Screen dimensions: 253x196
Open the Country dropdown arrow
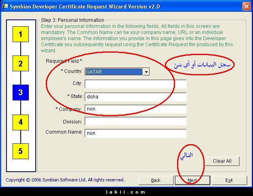point(146,72)
